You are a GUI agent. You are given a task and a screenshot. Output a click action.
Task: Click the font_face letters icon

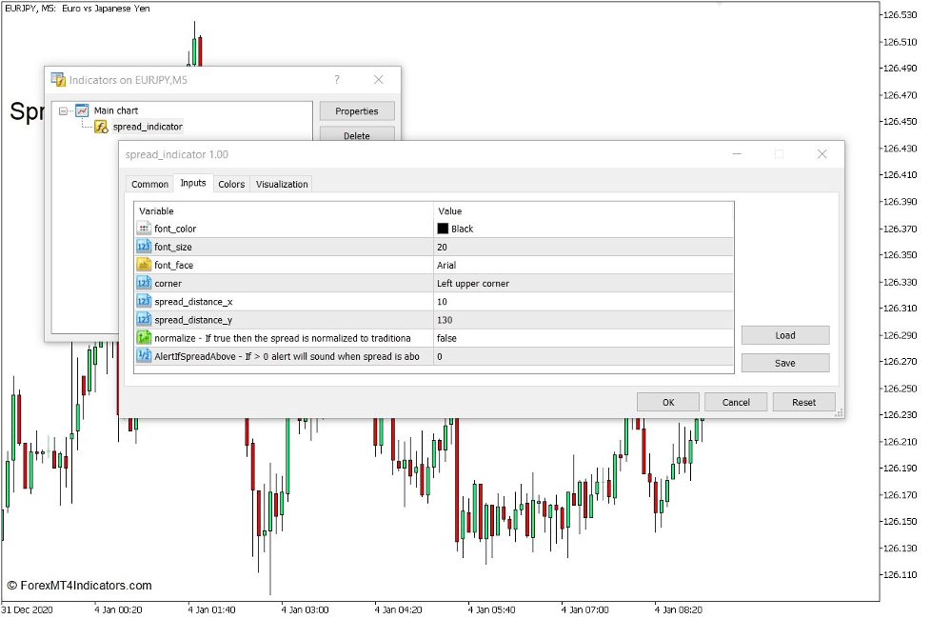click(x=144, y=265)
